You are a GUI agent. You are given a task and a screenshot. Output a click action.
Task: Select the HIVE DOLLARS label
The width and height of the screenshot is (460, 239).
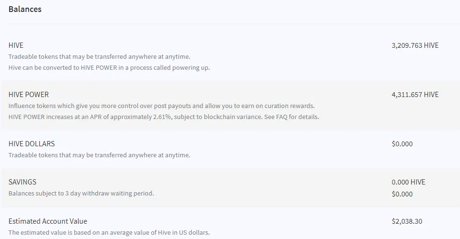32,143
